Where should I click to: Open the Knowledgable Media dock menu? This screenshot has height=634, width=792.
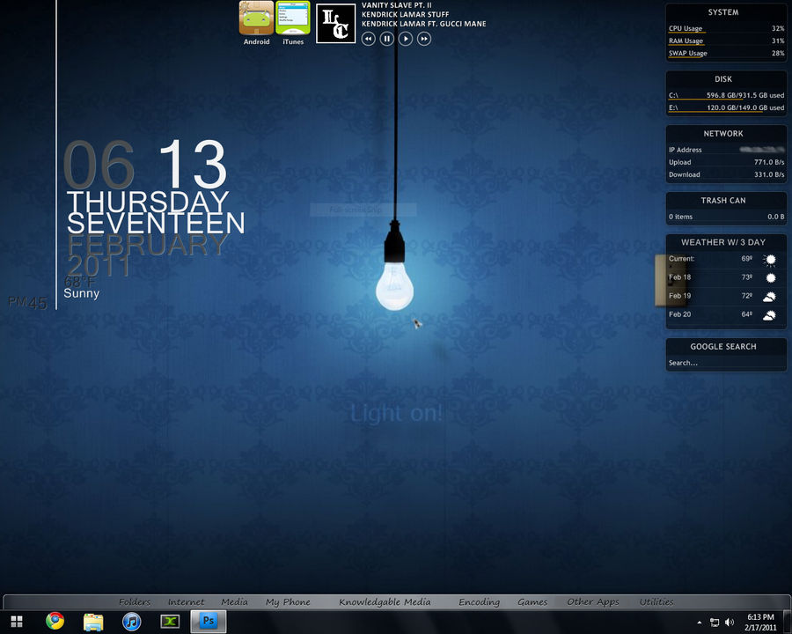(x=385, y=601)
